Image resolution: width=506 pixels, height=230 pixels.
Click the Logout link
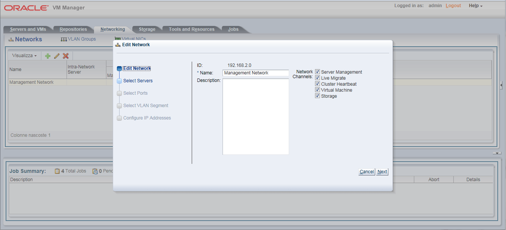point(453,6)
